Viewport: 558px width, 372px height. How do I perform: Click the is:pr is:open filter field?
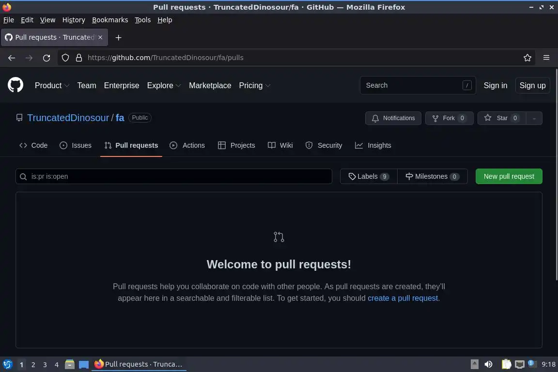pyautogui.click(x=174, y=177)
